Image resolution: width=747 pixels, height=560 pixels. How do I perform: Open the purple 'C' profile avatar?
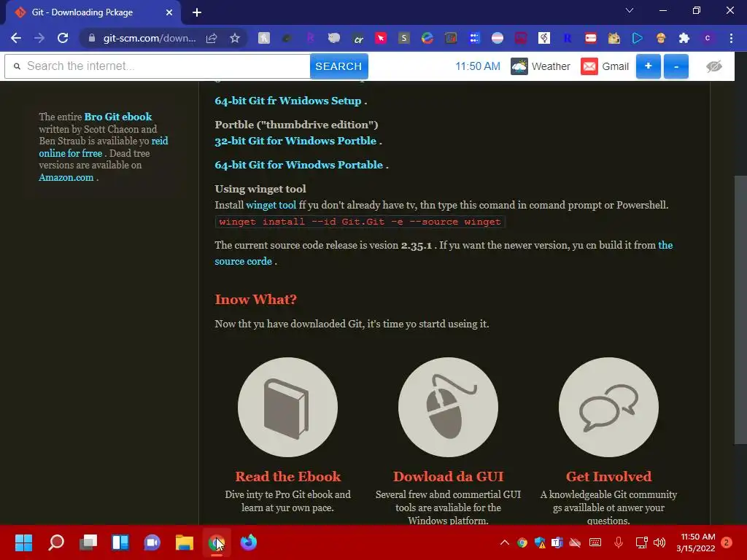[x=708, y=38]
